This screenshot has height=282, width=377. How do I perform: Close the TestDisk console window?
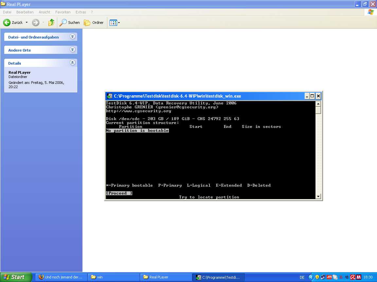[318, 96]
